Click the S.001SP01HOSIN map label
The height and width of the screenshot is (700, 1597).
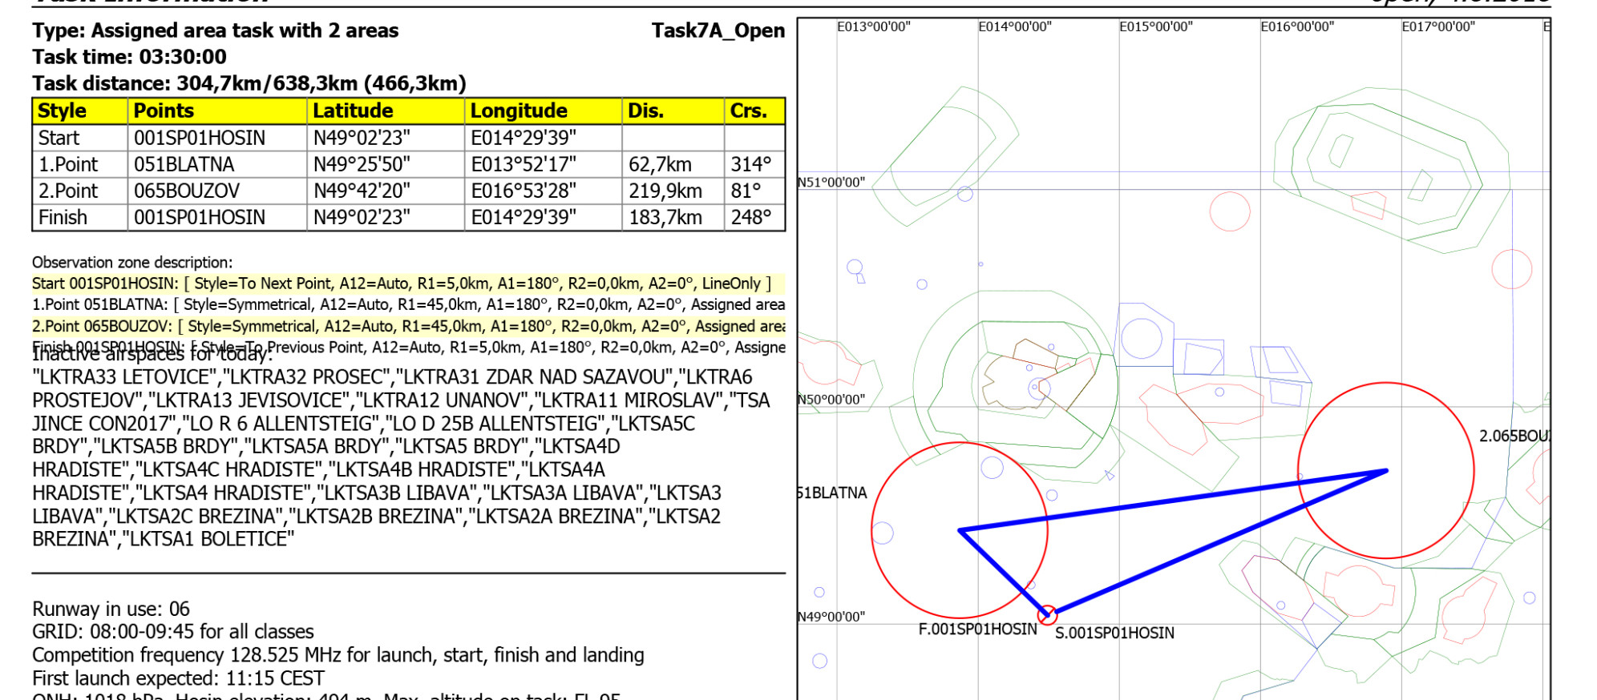1114,634
